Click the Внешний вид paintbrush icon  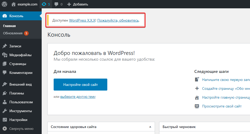pos(5,84)
